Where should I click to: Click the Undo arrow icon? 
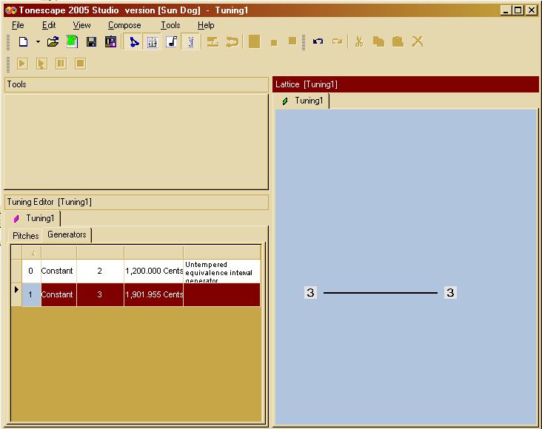(318, 42)
